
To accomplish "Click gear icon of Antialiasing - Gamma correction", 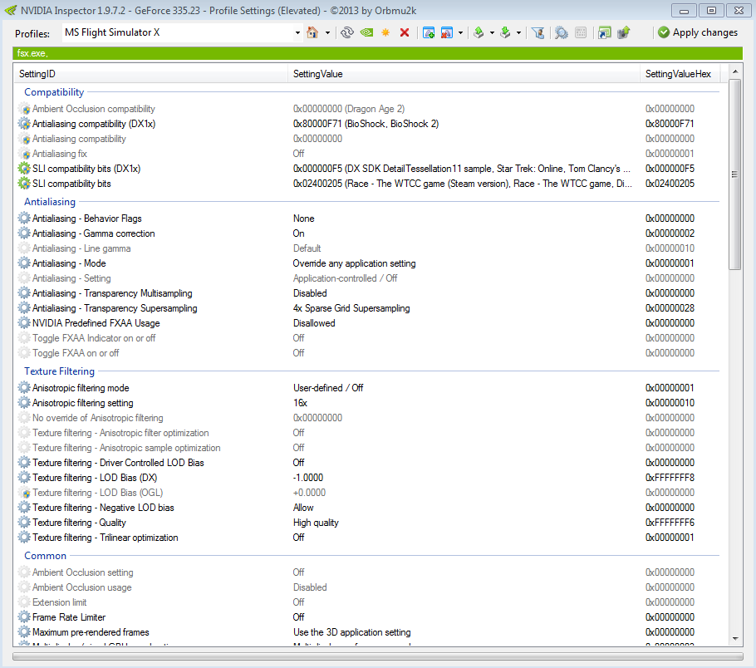I will point(24,233).
